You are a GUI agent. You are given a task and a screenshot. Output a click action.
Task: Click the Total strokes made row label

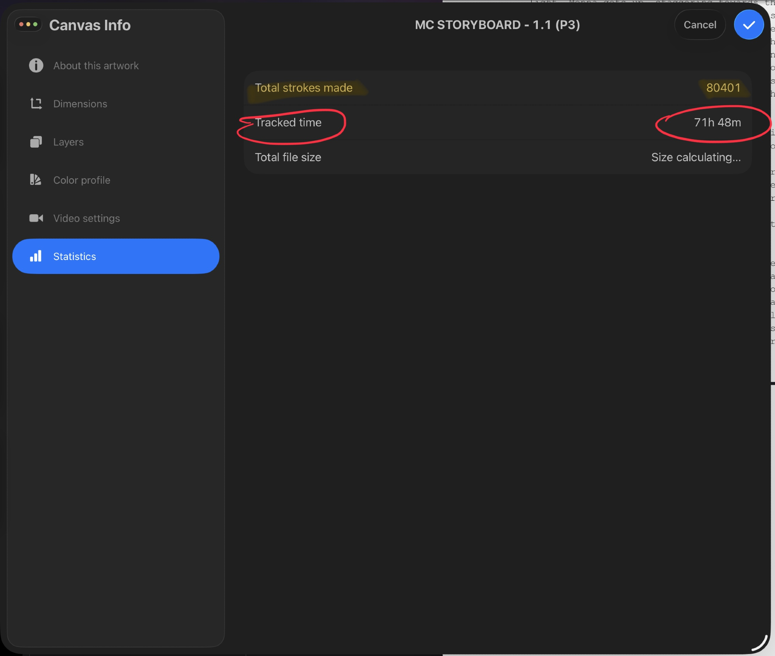(x=303, y=88)
